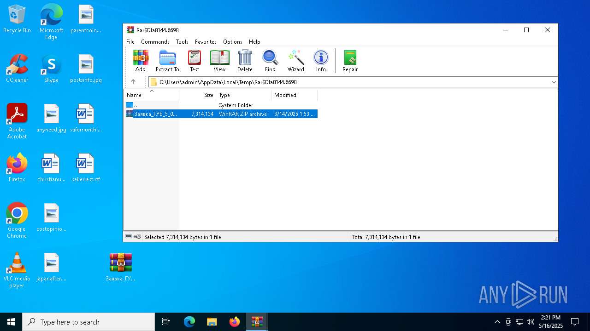Click the address path field
Image resolution: width=590 pixels, height=331 pixels.
353,82
